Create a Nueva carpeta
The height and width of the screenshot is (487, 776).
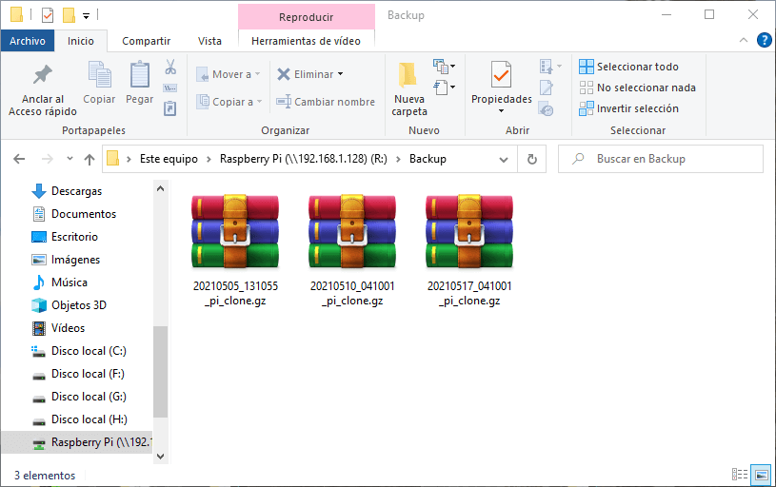pyautogui.click(x=409, y=89)
